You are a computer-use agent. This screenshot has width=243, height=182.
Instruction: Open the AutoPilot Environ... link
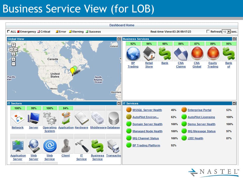[146, 117]
